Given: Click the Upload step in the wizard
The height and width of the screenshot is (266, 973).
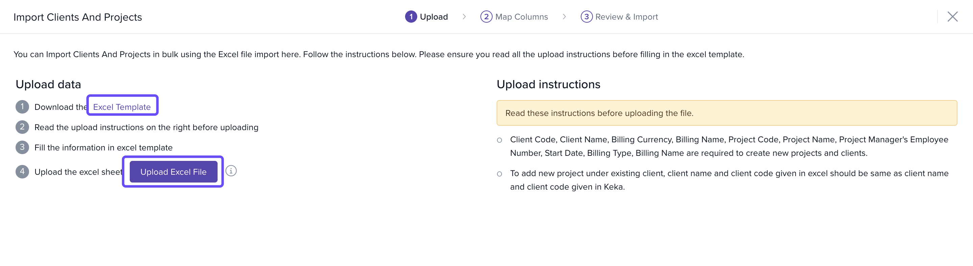Looking at the screenshot, I should (426, 17).
